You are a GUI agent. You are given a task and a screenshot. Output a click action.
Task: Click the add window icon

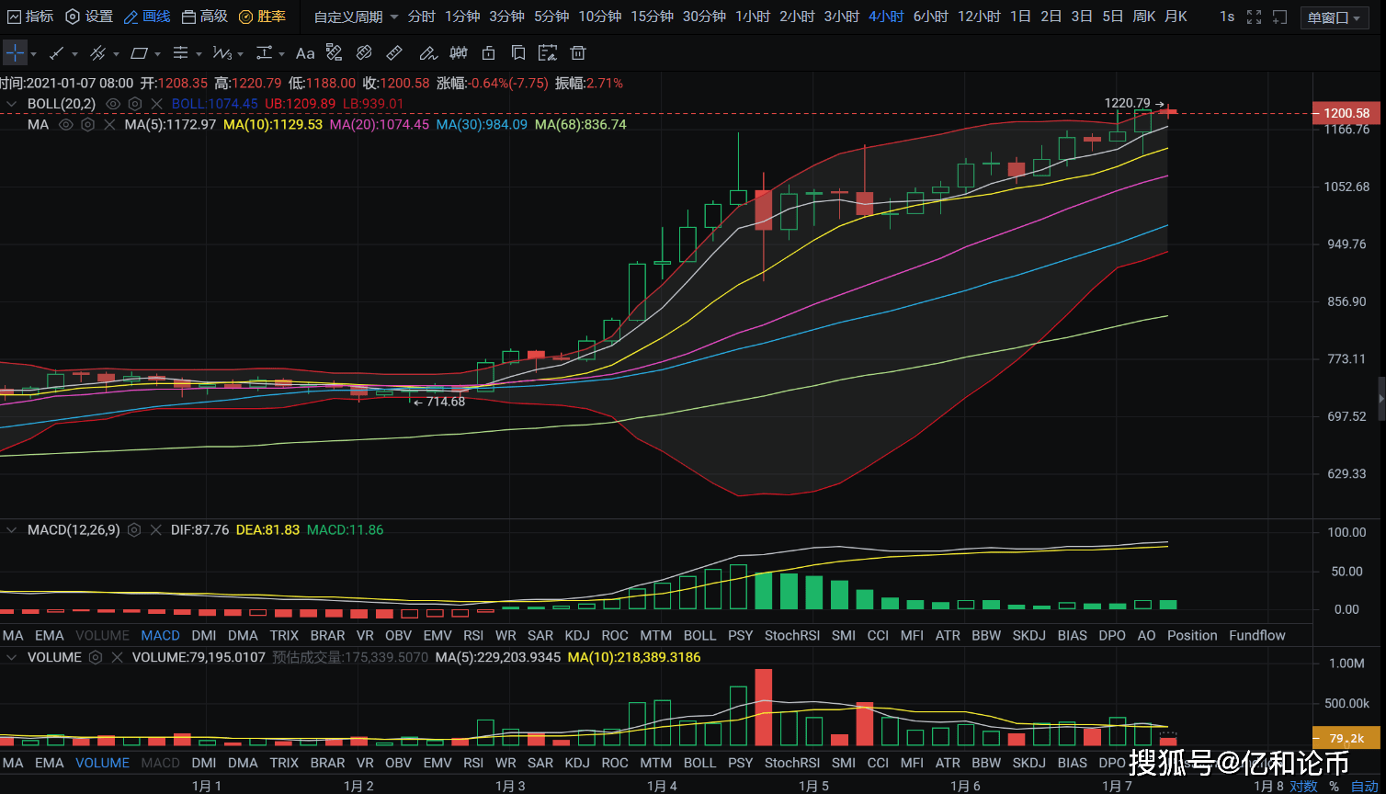pos(1280,17)
